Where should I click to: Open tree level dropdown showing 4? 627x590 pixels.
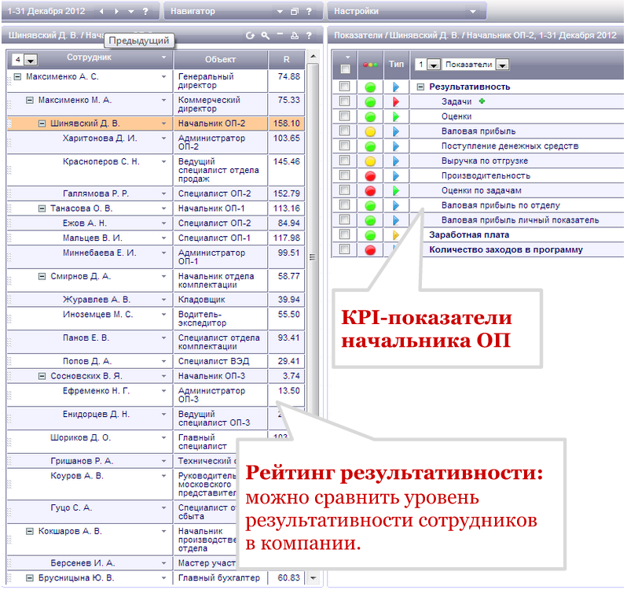31,60
